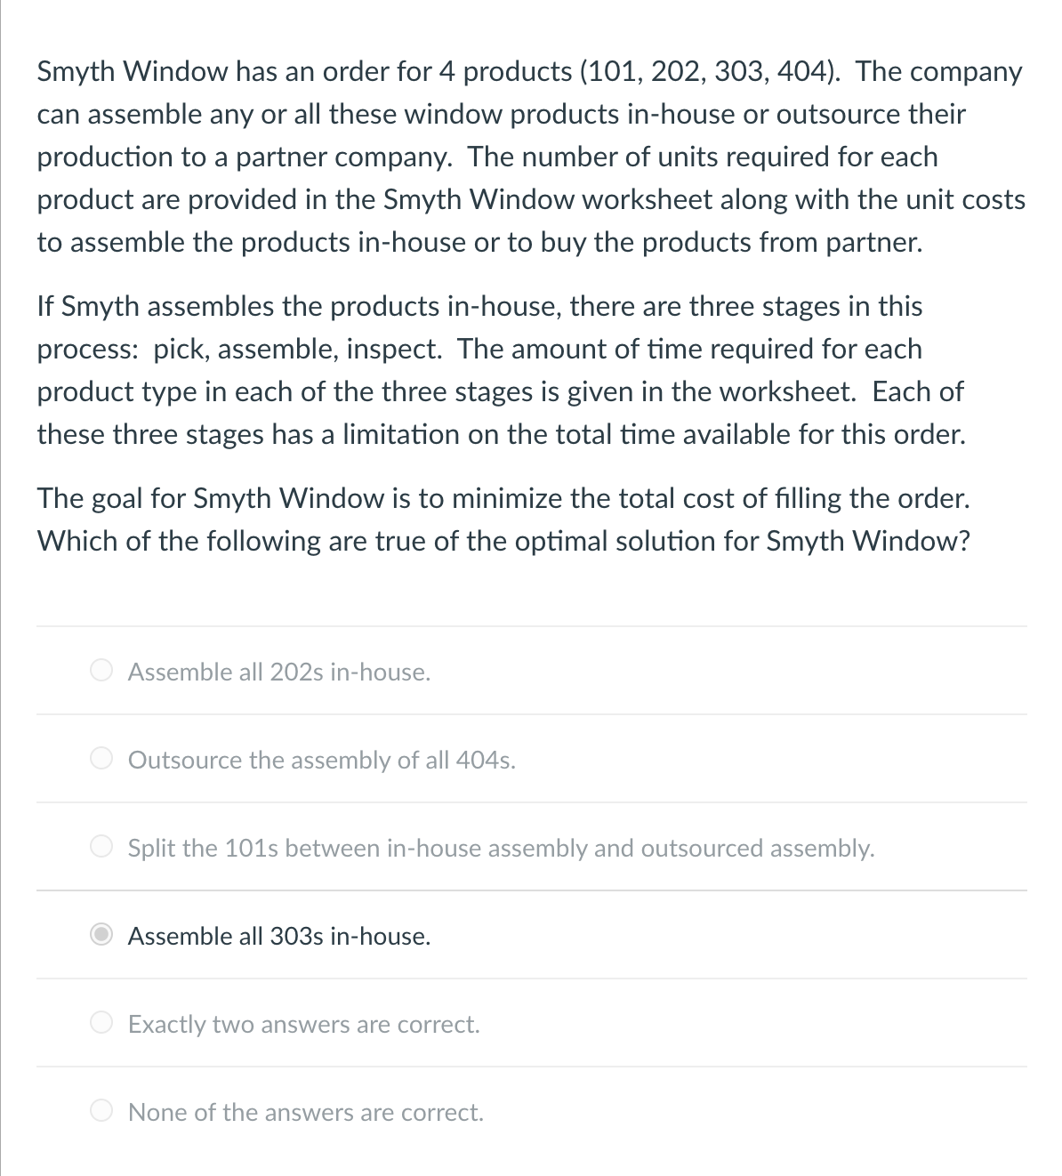
Task: Click the label text 'Assemble all 202s in-house'
Action: point(278,672)
